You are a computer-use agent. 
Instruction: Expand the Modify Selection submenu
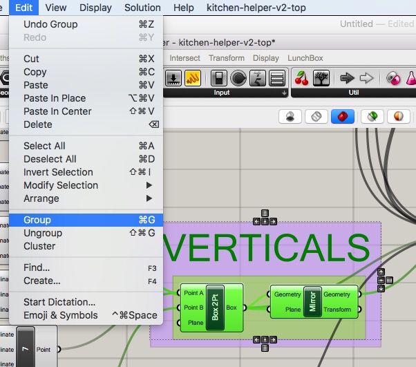86,185
